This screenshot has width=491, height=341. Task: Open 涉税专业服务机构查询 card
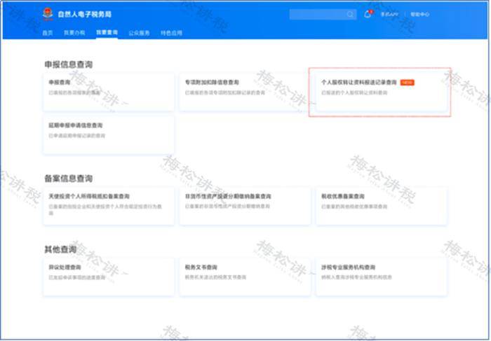coord(381,277)
